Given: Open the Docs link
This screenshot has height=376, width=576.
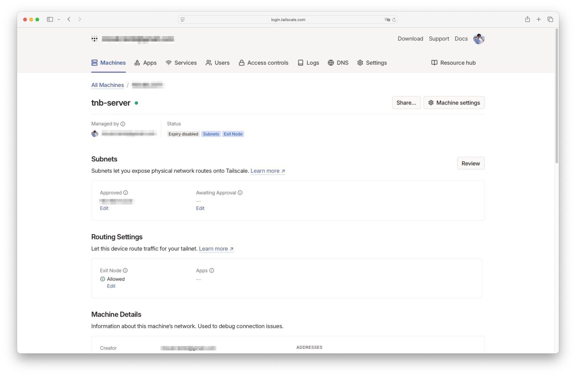Looking at the screenshot, I should 461,39.
